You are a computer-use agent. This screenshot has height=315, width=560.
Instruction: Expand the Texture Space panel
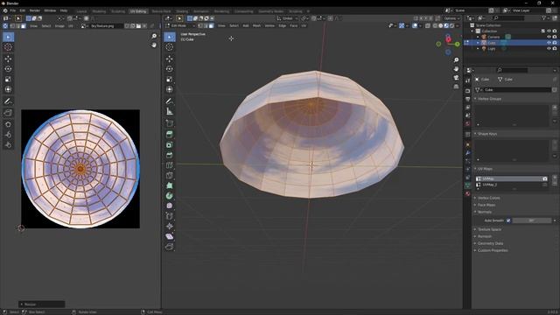tap(489, 229)
